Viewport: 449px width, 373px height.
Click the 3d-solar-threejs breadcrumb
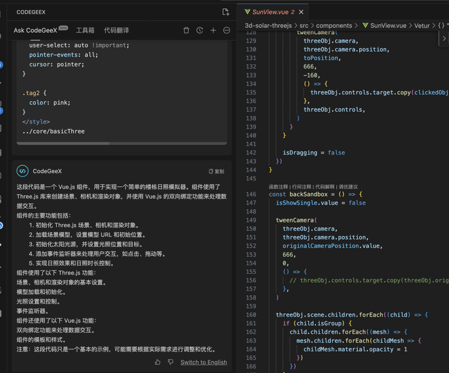click(x=268, y=26)
